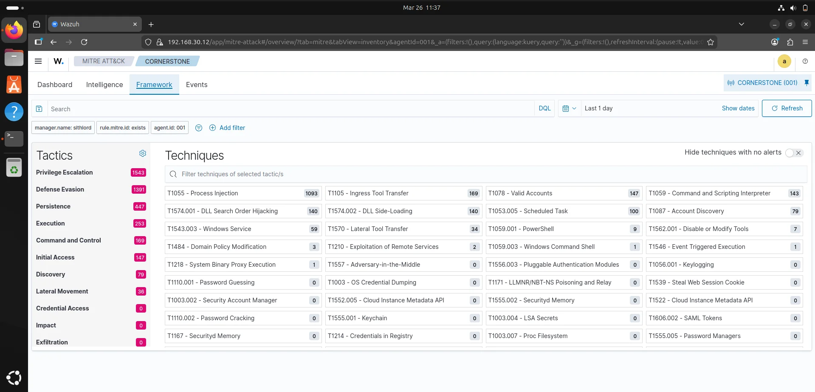
Task: Open the Terminal from Ubuntu dock
Action: 14,138
